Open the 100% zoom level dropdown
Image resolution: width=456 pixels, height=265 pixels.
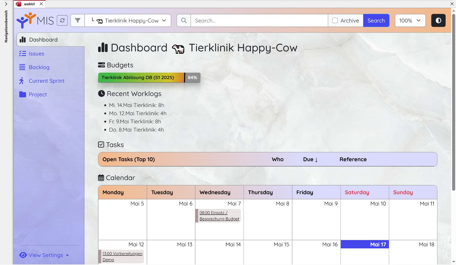pos(410,20)
